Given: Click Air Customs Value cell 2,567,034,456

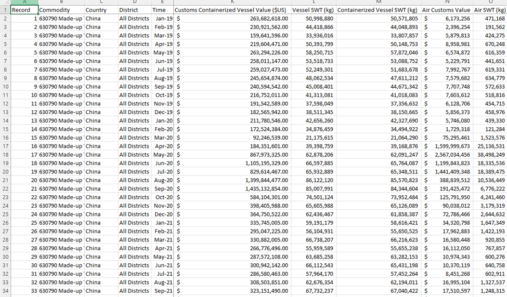Looking at the screenshot, I should coord(447,155).
